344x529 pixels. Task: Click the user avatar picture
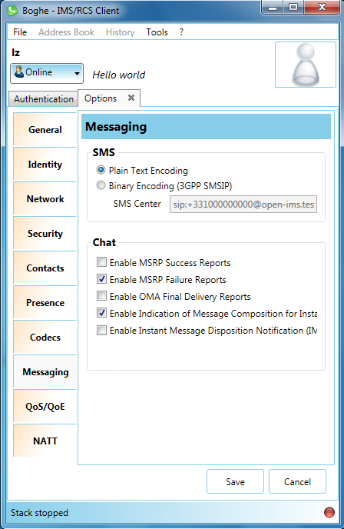[x=306, y=65]
